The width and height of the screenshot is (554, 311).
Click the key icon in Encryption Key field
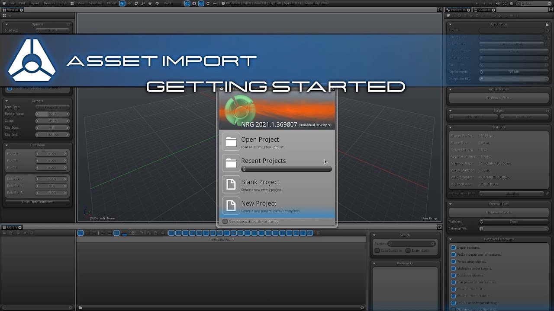tap(481, 79)
